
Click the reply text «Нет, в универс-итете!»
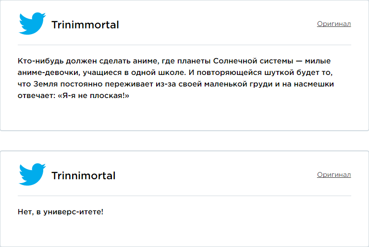click(x=61, y=212)
